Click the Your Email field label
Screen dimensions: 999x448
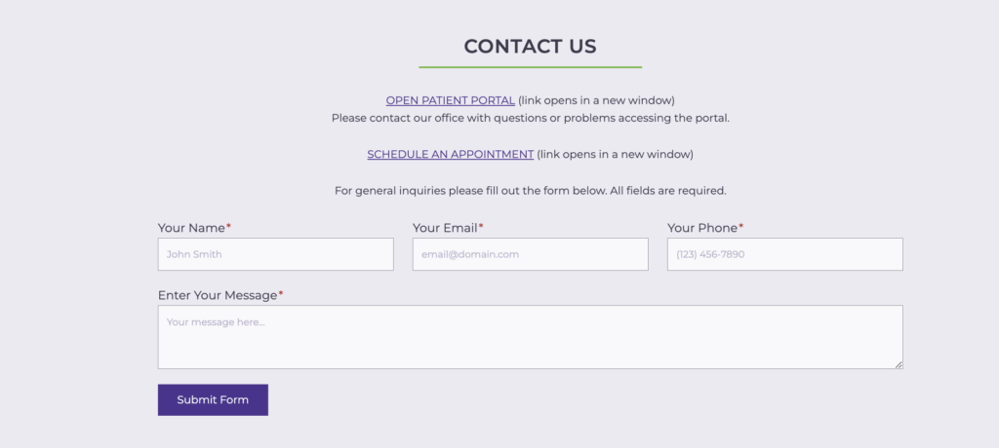445,228
